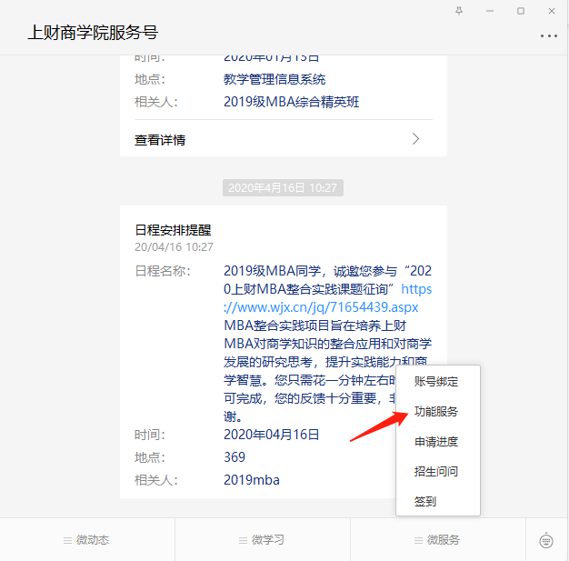
Task: Select 账号绑定 from popup menu
Action: click(437, 381)
